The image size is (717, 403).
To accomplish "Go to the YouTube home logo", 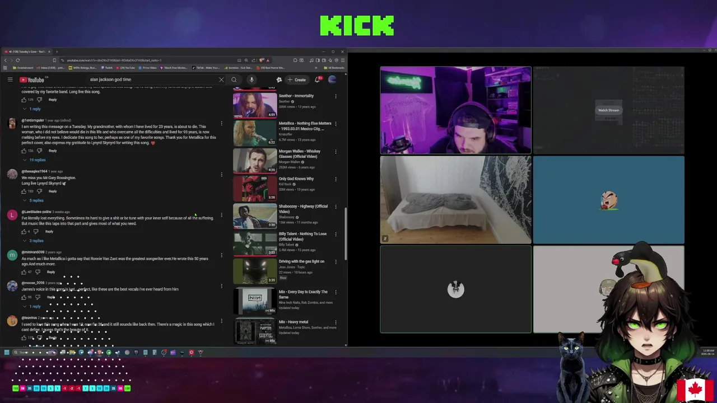I will click(32, 79).
